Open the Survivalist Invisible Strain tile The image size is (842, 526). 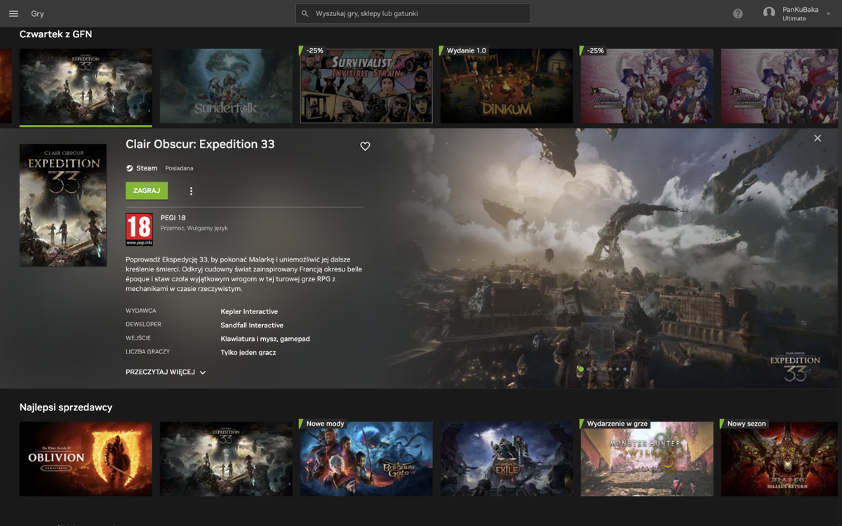pos(366,86)
